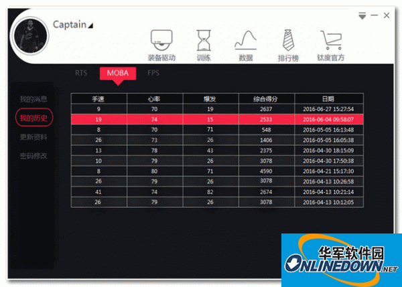The height and width of the screenshot is (287, 402).
Task: Select row dated 2016-04-13 10:12:05
Action: (x=217, y=202)
